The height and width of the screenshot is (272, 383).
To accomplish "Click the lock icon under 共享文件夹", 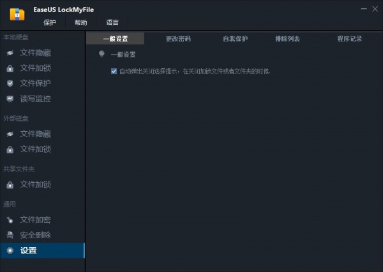I will point(10,185).
